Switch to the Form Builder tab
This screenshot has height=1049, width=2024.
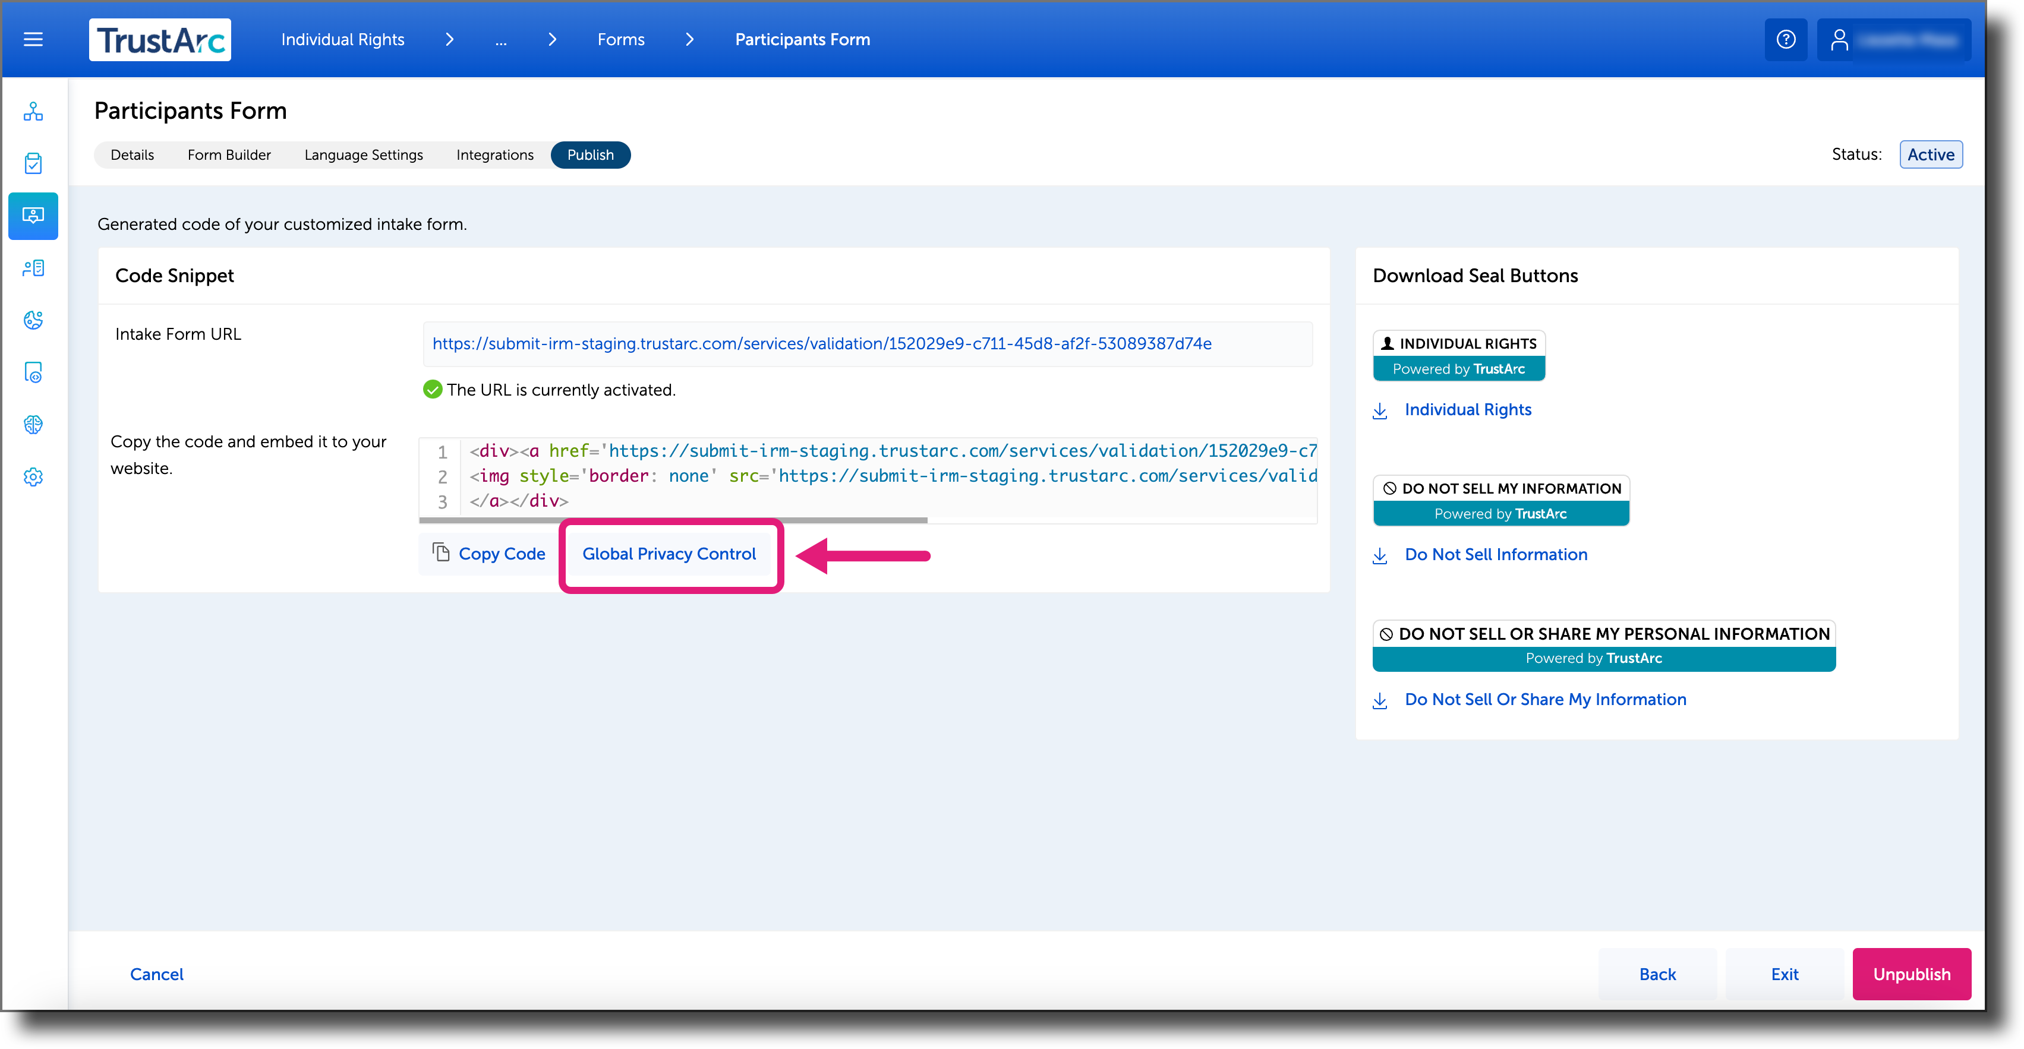coord(229,154)
